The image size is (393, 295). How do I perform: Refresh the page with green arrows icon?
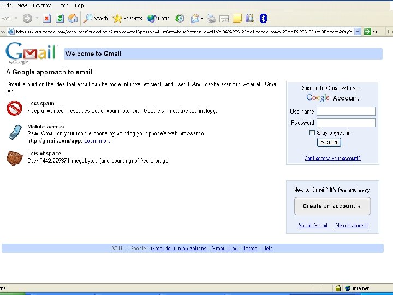tap(60, 19)
